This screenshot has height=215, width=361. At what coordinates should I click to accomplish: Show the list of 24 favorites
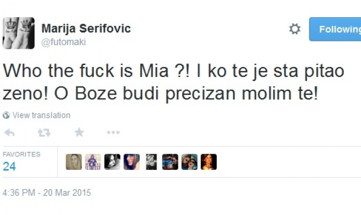pyautogui.click(x=21, y=161)
